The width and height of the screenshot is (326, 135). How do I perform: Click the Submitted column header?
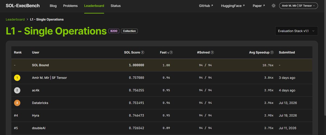click(287, 53)
